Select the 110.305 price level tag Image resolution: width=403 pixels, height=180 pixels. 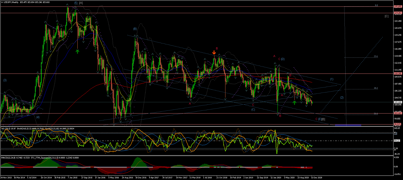[397, 74]
